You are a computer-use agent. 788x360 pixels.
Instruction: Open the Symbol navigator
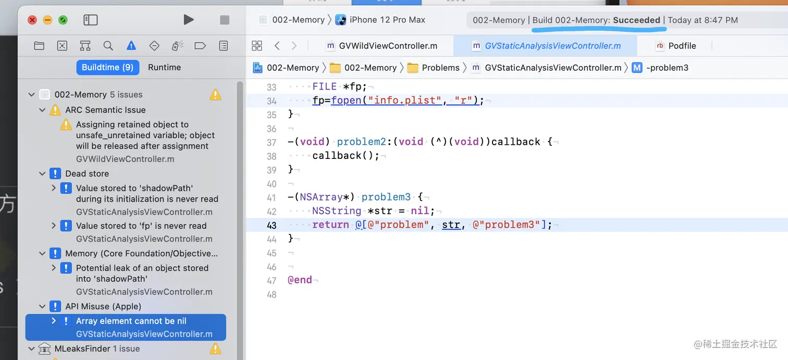(x=85, y=46)
